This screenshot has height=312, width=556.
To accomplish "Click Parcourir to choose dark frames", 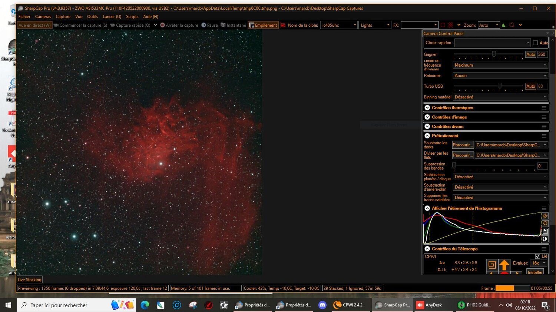I will [462, 144].
